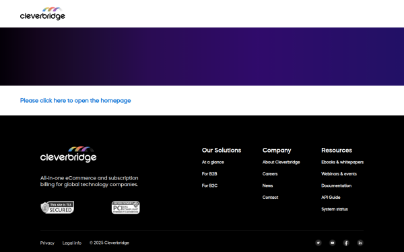Click the 'Resources' column heading
The height and width of the screenshot is (252, 404).
tap(337, 150)
